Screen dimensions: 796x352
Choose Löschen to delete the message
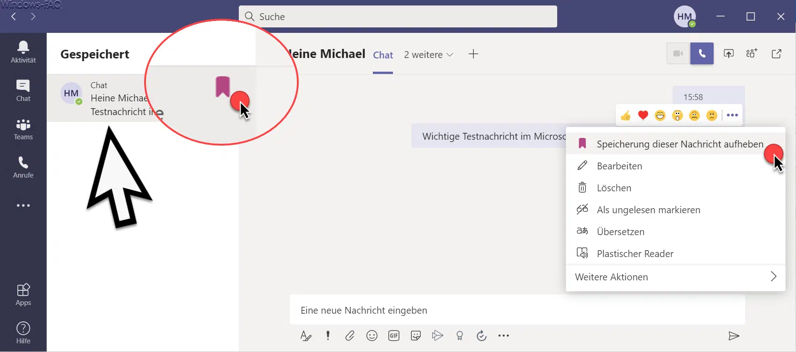point(614,188)
